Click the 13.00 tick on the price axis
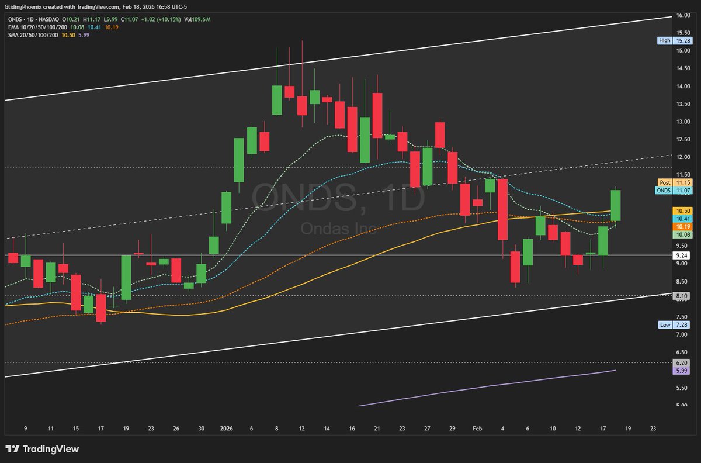This screenshot has height=463, width=701. tap(682, 122)
